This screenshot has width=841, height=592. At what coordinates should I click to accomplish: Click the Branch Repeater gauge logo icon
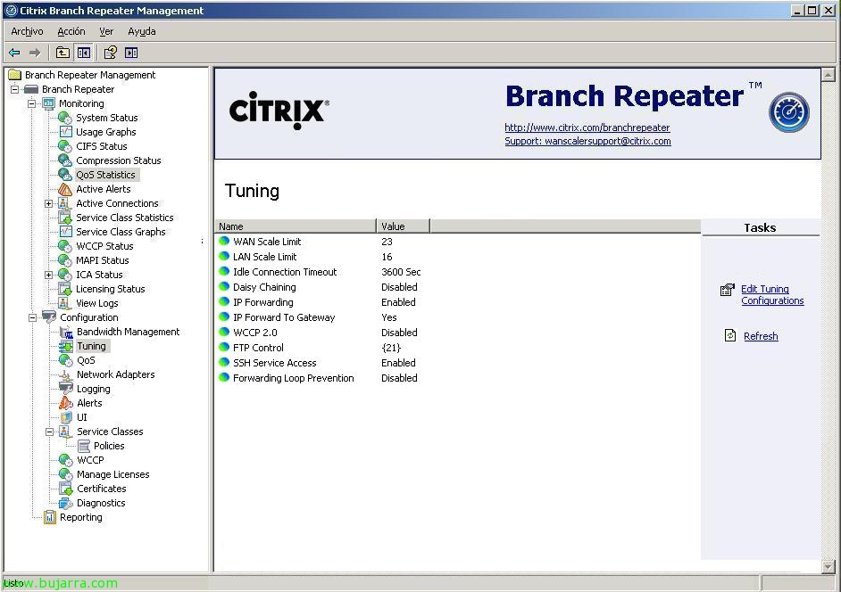tap(789, 112)
